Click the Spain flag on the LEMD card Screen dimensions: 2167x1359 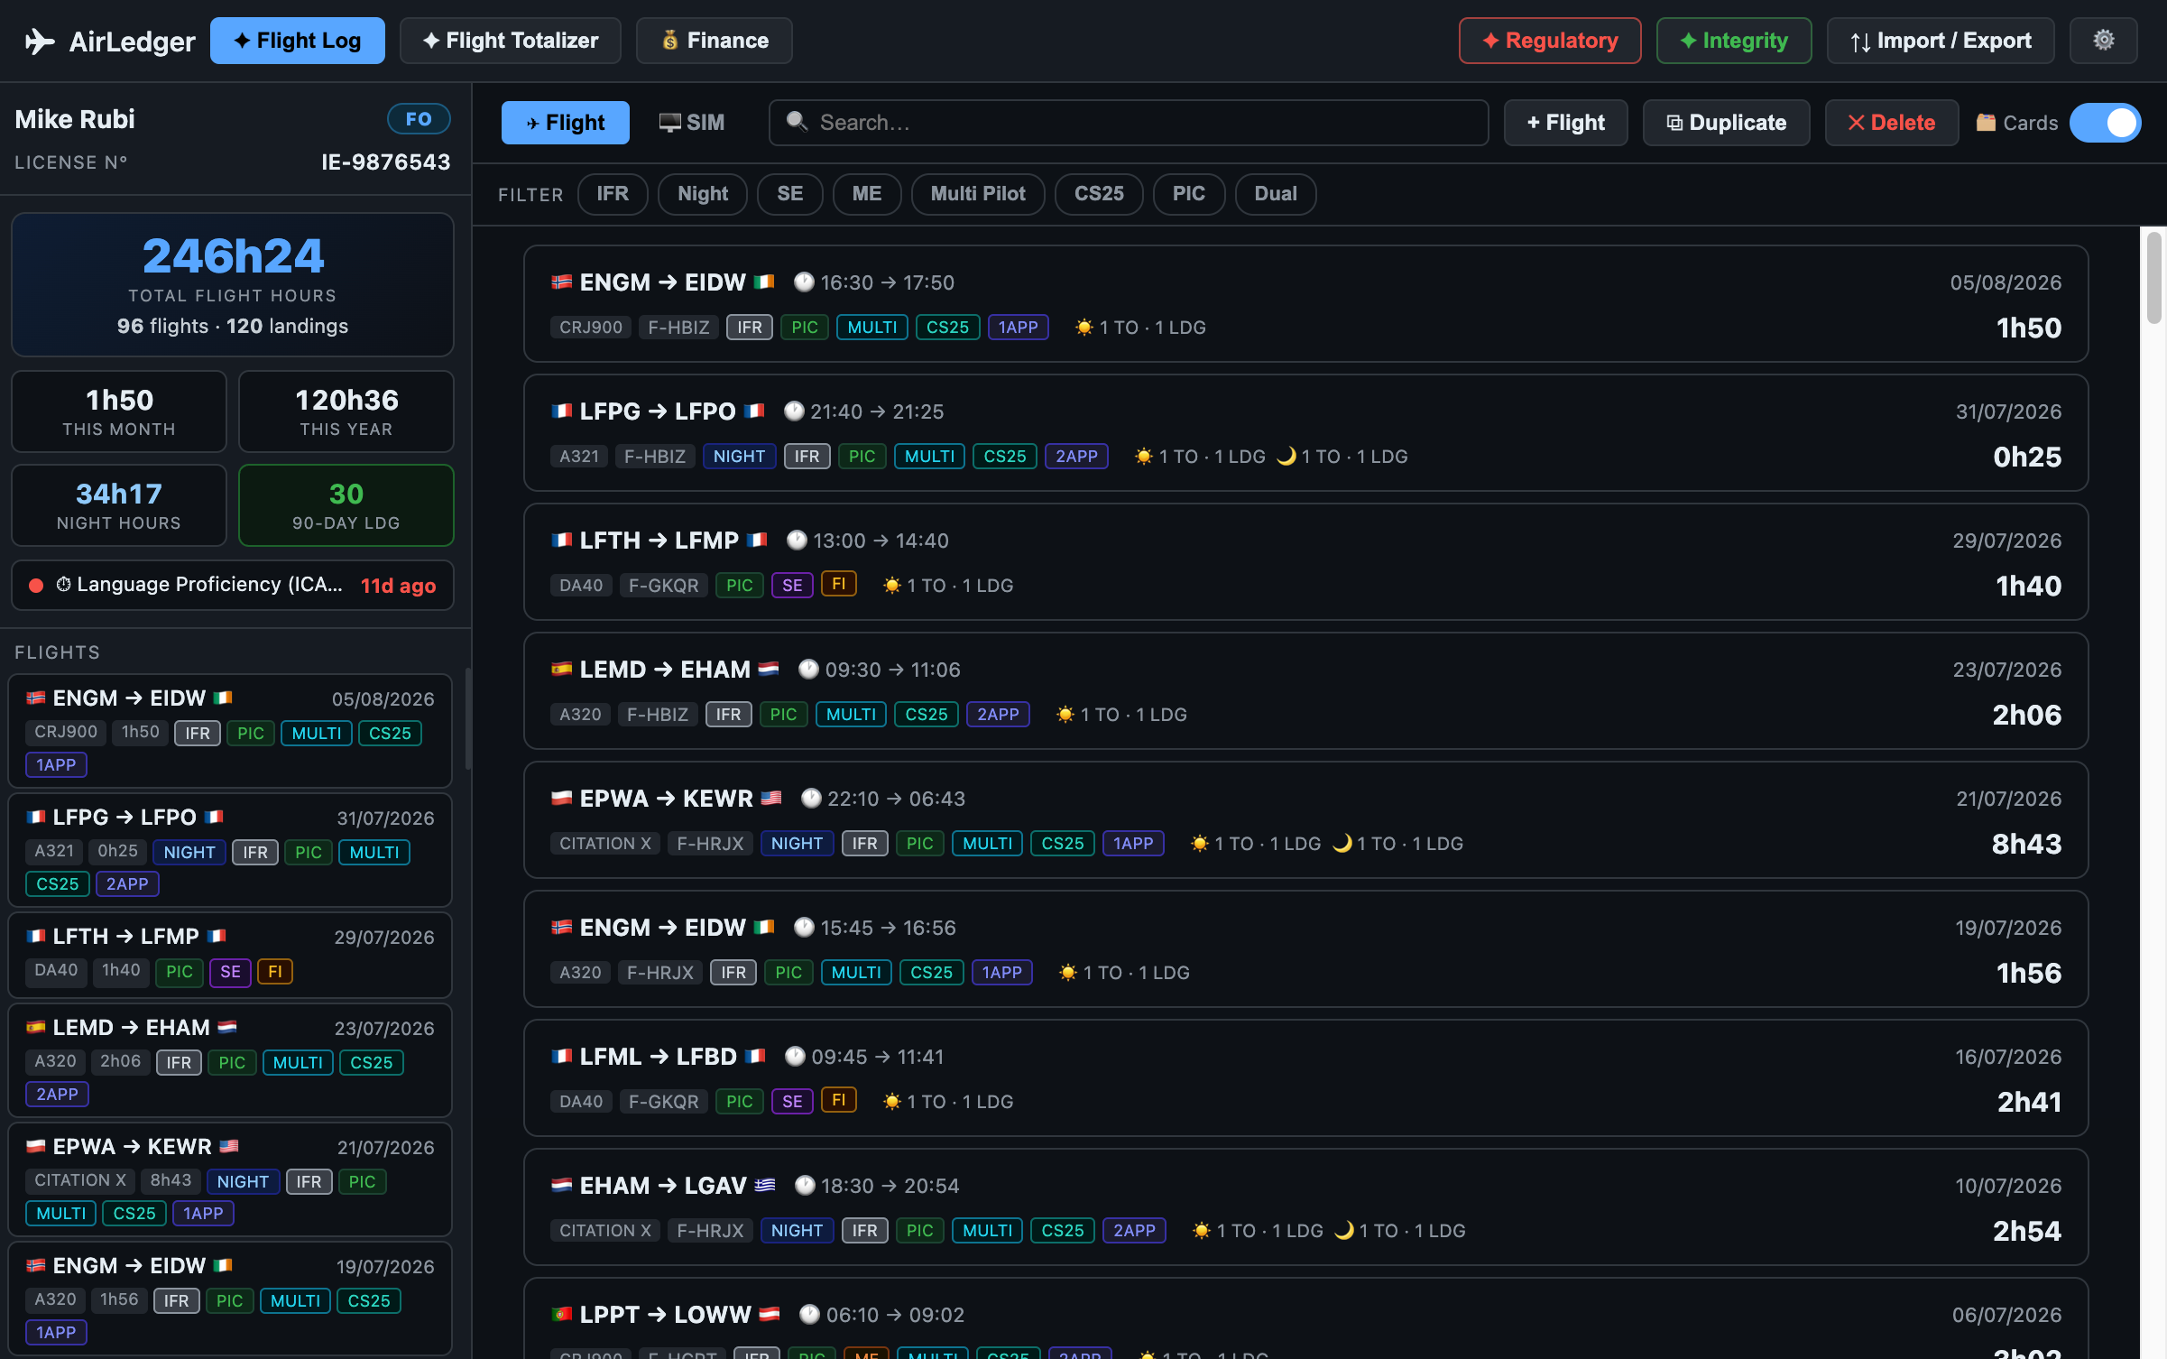(x=561, y=670)
